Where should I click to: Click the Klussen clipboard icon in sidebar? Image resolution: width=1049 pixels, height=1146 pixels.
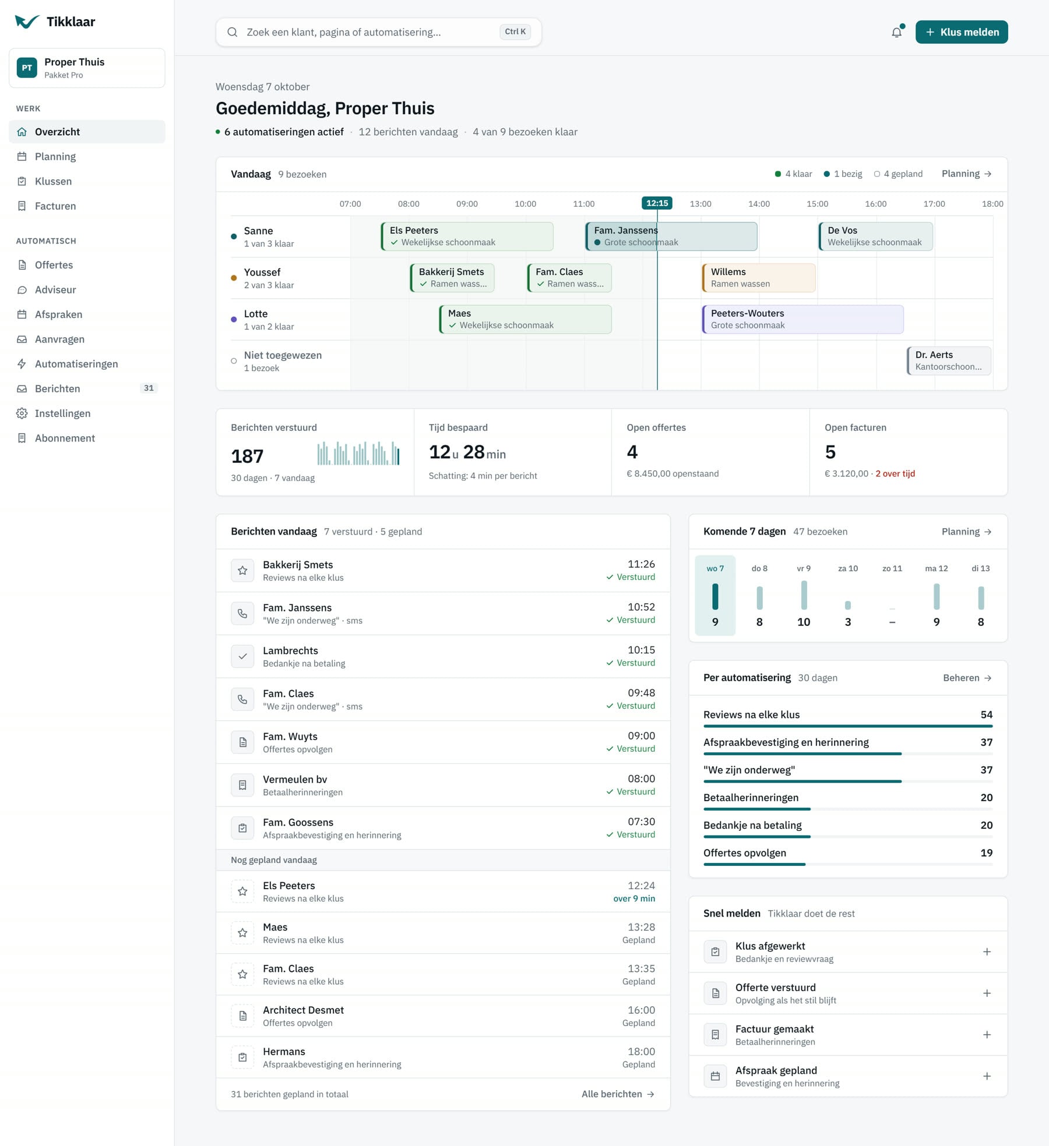22,181
